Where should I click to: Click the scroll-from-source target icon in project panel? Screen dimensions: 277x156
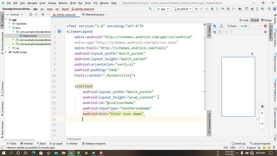click(31, 14)
